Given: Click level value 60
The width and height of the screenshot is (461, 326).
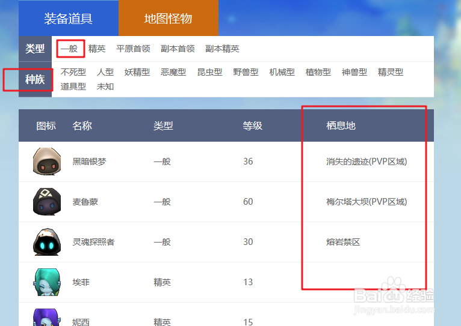Looking at the screenshot, I should (x=248, y=202).
